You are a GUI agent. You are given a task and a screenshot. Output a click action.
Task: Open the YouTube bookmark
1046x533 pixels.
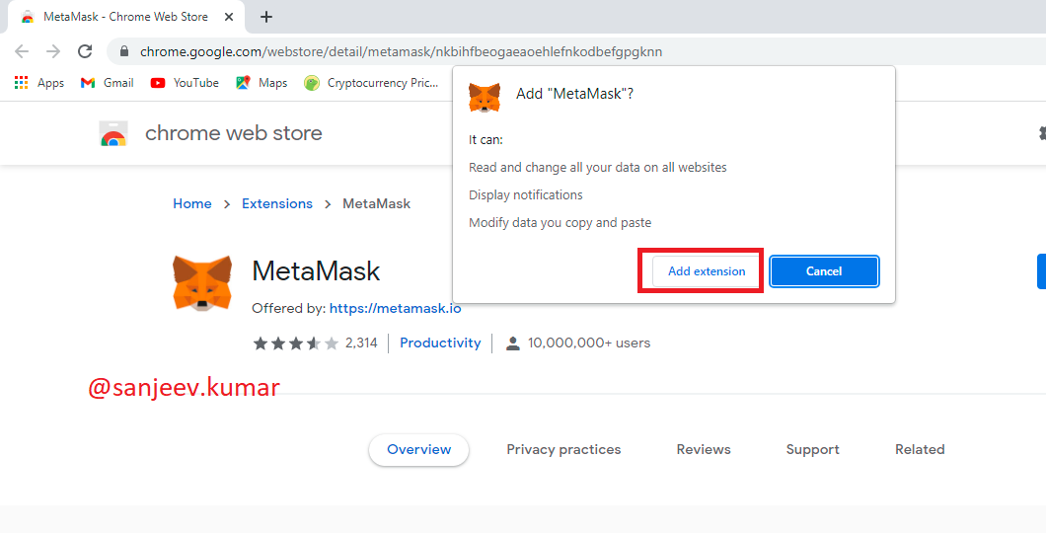coord(185,83)
